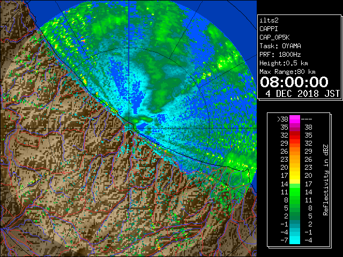Screen dimensions: 343x257
Task: Click the 'PRF: 1800Hz' value
Action: point(280,55)
